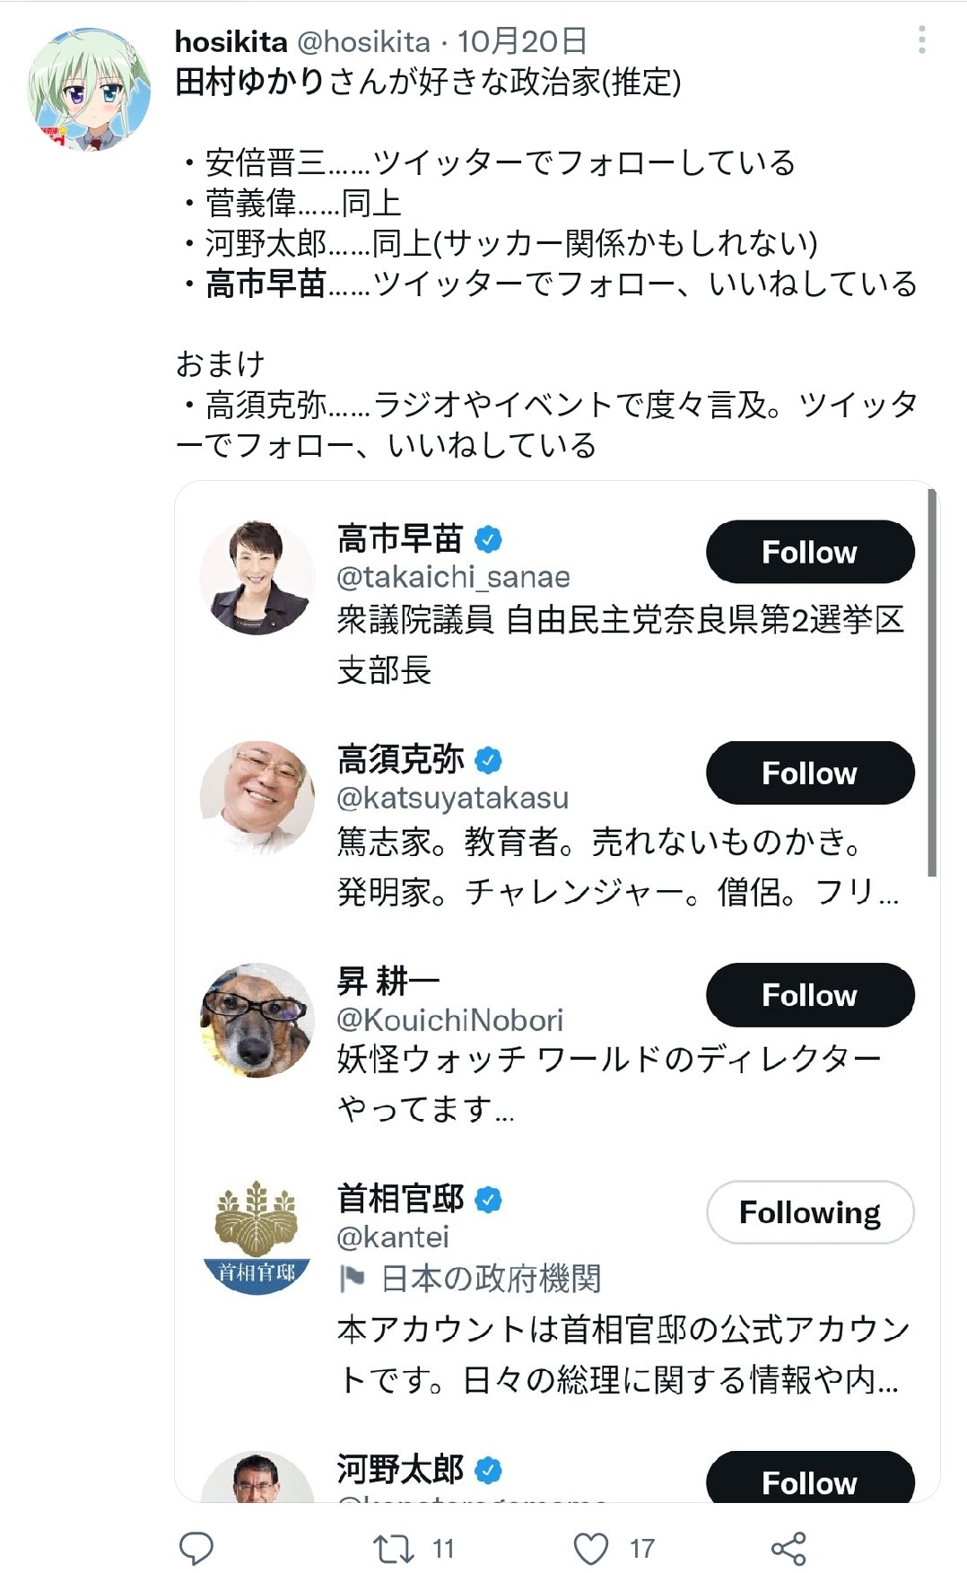967x1573 pixels.
Task: Open 首相官邸 crest avatar
Action: tap(257, 1237)
